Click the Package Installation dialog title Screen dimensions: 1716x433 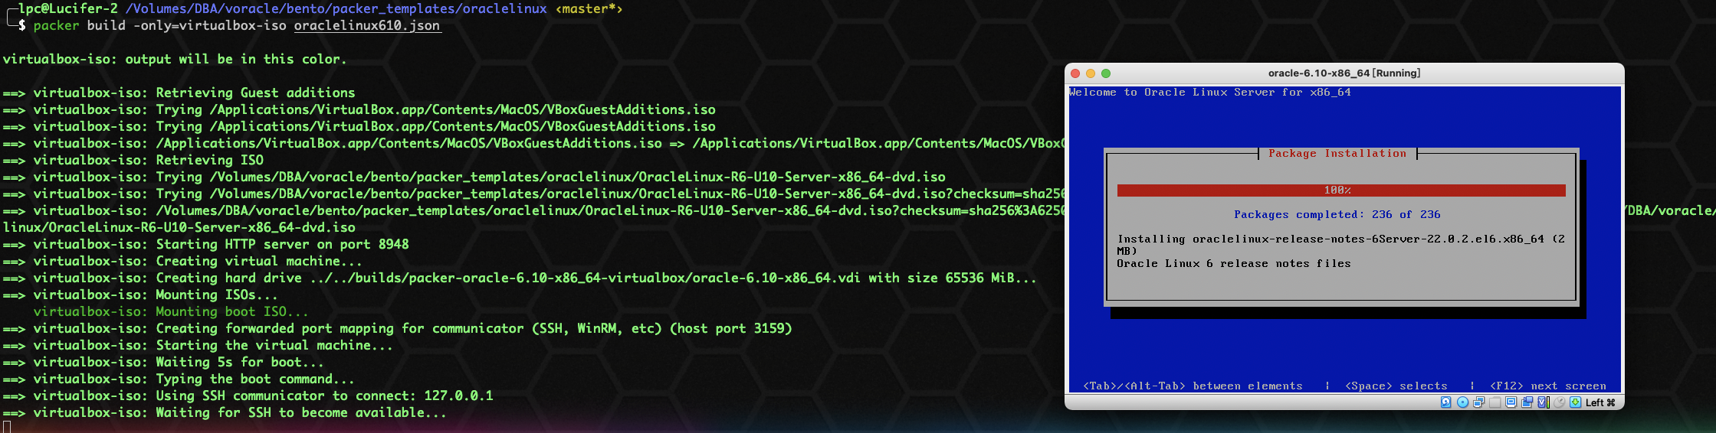coord(1337,154)
